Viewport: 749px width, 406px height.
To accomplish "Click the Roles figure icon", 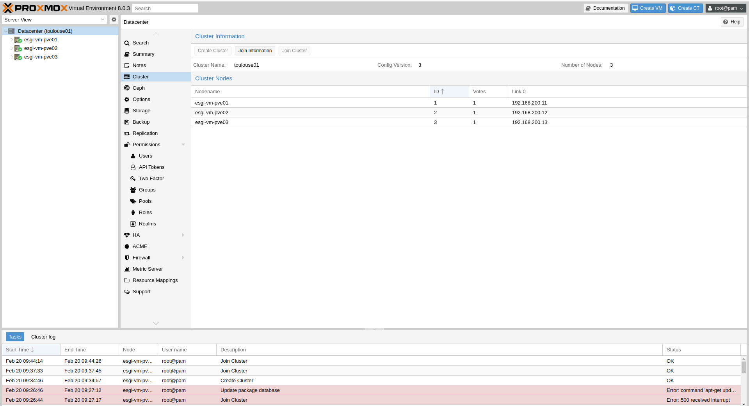I will 133,213.
